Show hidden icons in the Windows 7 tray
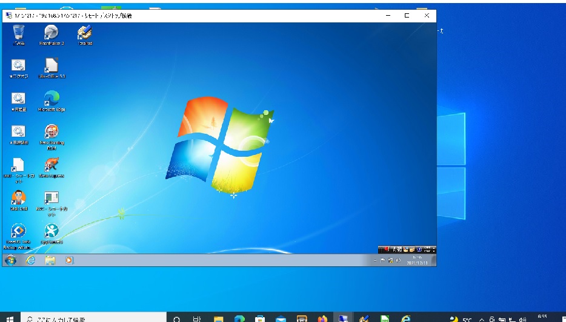Image resolution: width=566 pixels, height=322 pixels. 375,260
